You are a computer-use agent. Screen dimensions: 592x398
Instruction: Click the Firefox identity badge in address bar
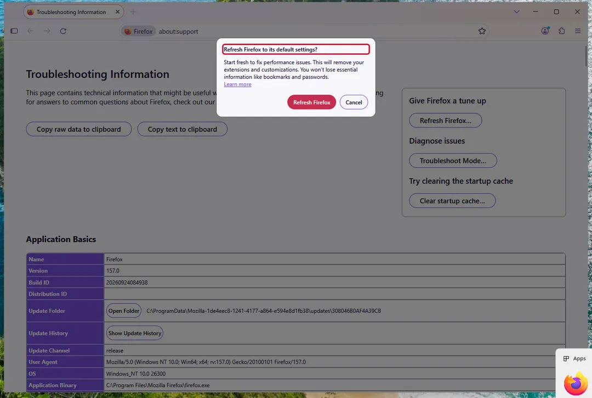click(139, 31)
